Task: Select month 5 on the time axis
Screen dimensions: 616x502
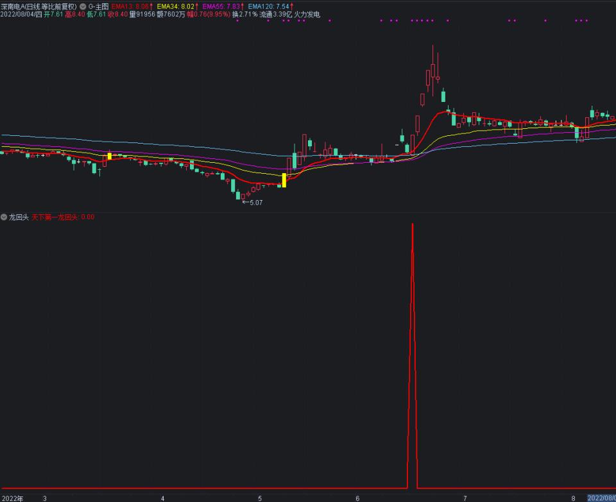Action: pos(260,498)
